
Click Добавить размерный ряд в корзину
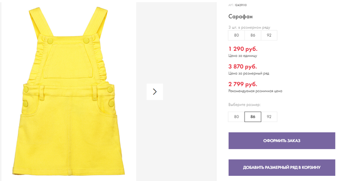click(282, 167)
